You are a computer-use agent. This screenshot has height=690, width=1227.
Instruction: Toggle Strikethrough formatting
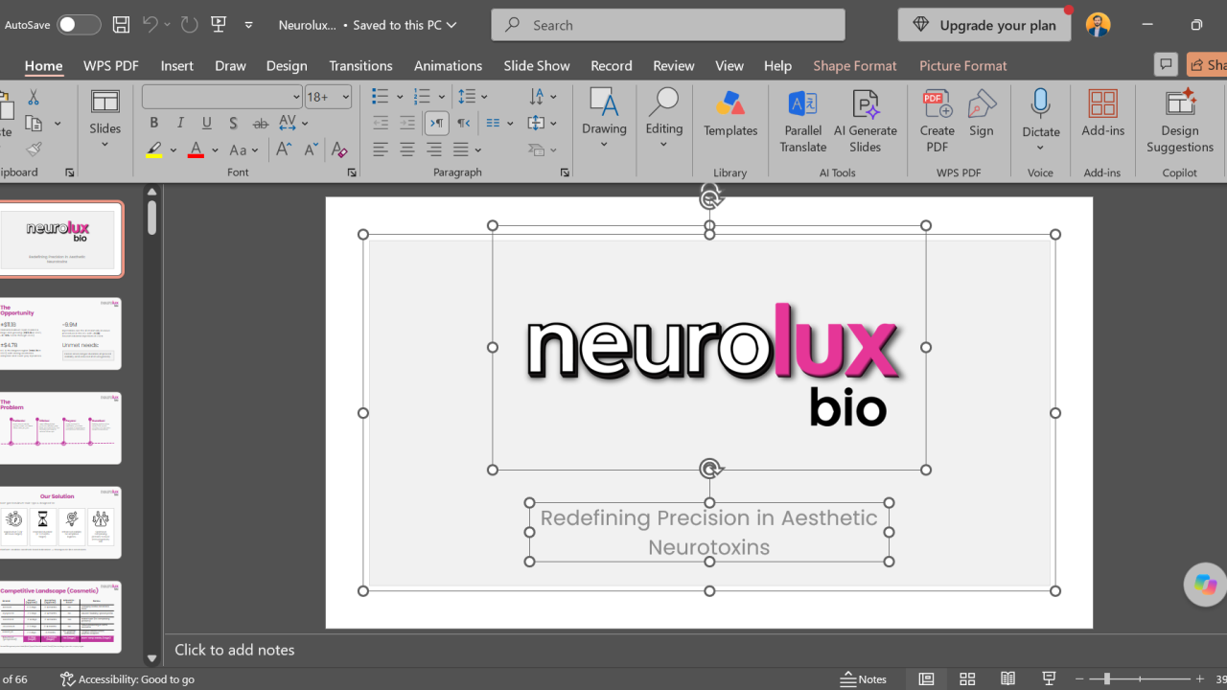[261, 123]
